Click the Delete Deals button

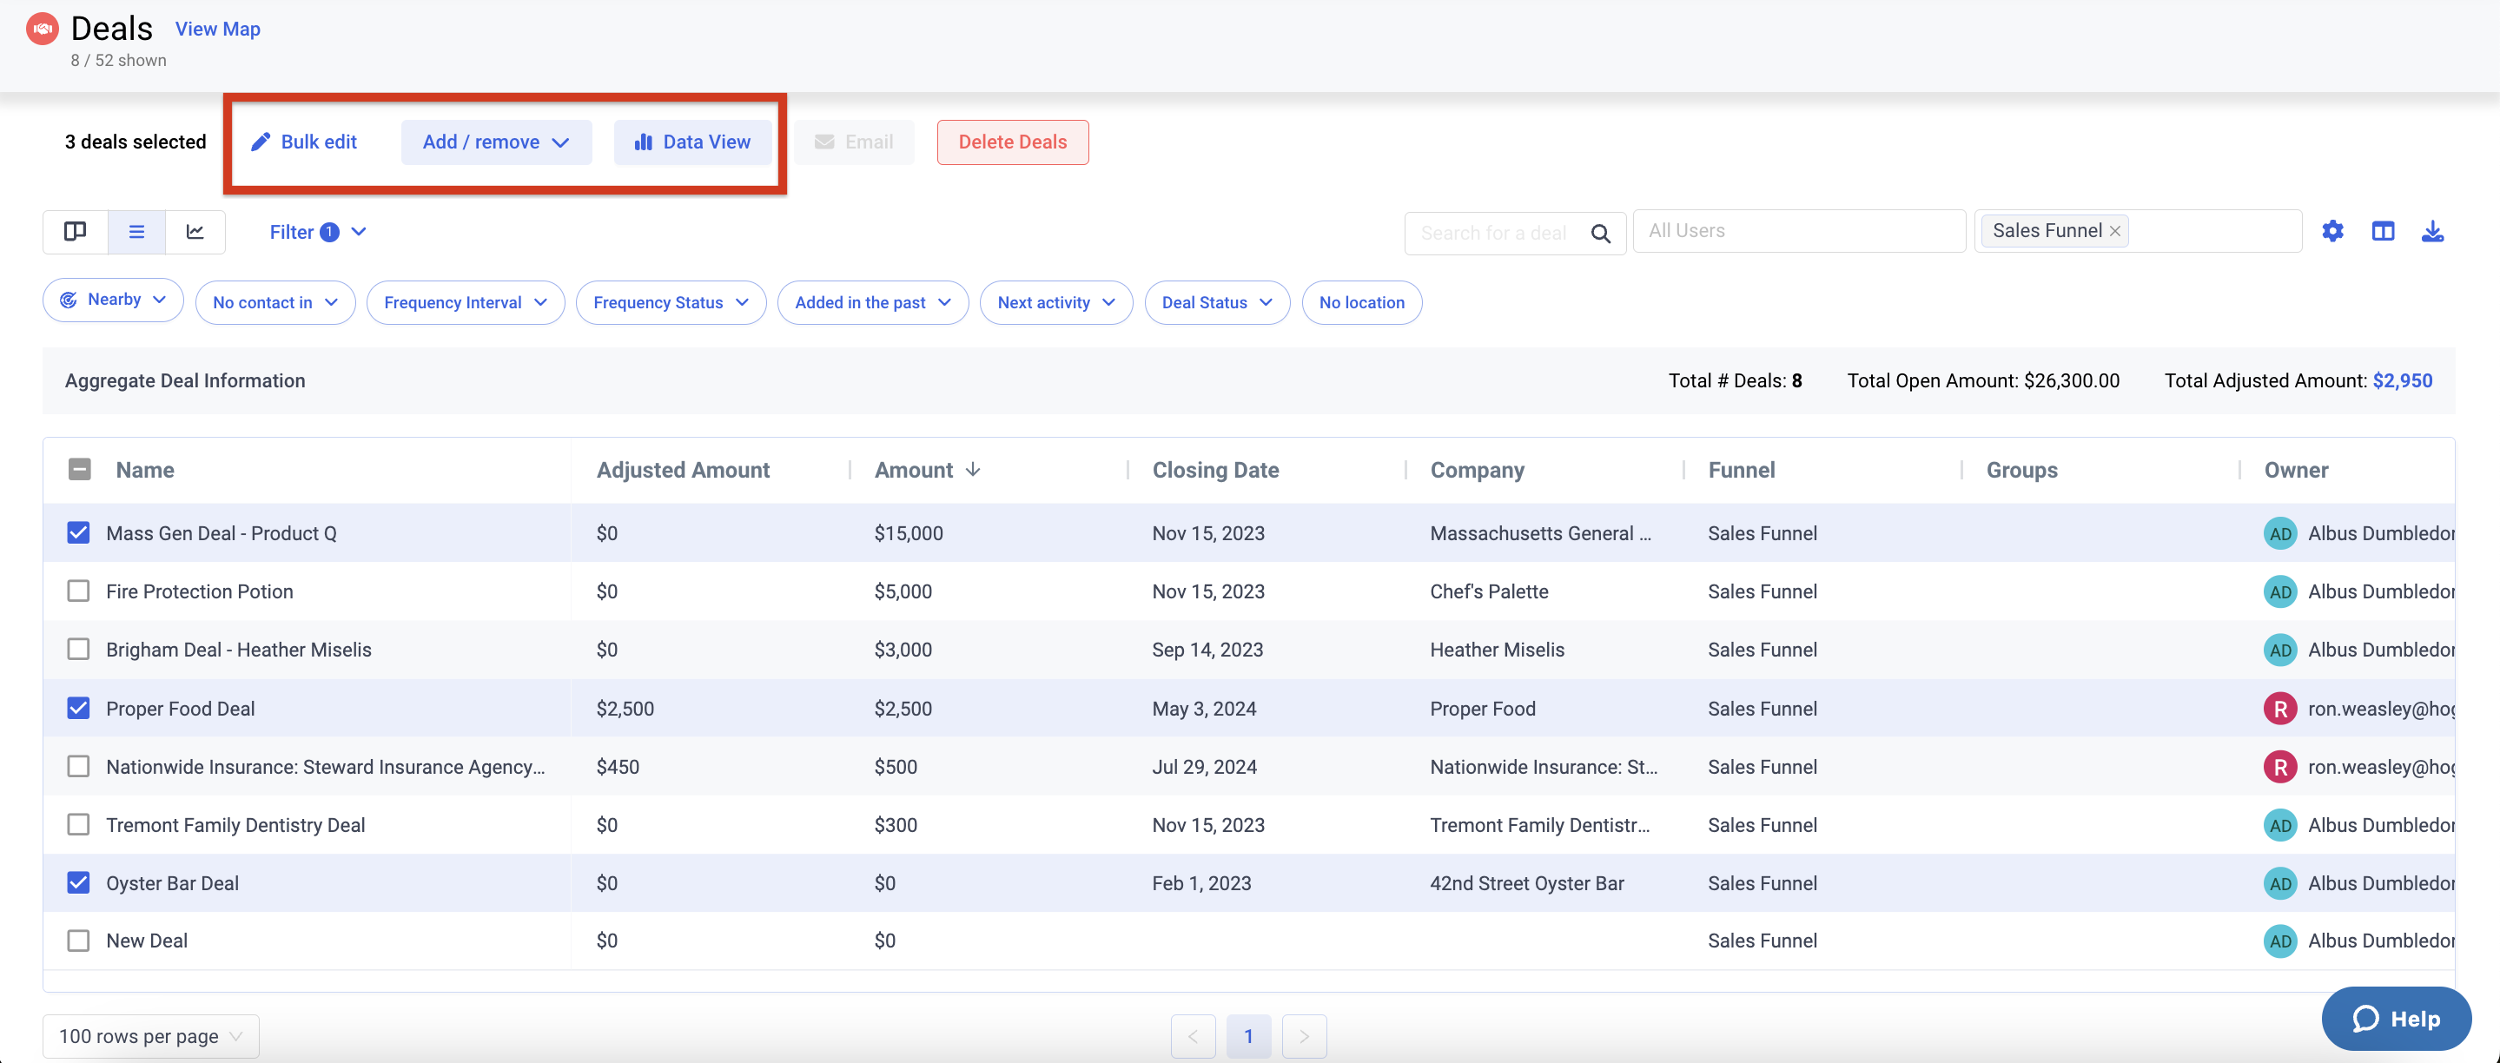tap(1012, 142)
